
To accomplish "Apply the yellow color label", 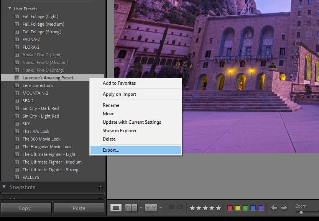I will (x=238, y=208).
